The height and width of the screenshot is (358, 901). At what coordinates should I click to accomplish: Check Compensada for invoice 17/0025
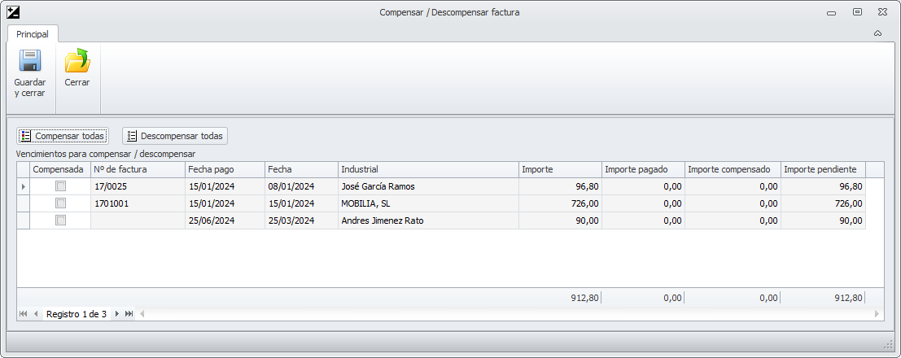60,186
